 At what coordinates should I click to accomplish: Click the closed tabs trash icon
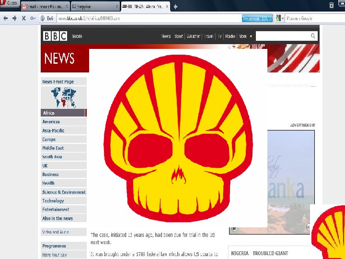point(332,5)
